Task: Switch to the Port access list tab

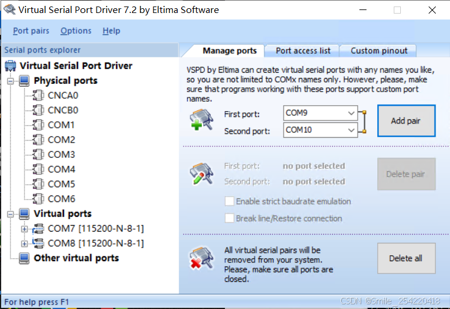Action: pos(303,51)
